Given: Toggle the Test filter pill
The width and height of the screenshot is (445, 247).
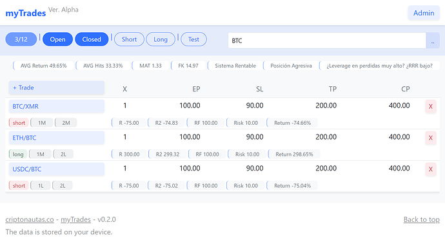Looking at the screenshot, I should 193,39.
